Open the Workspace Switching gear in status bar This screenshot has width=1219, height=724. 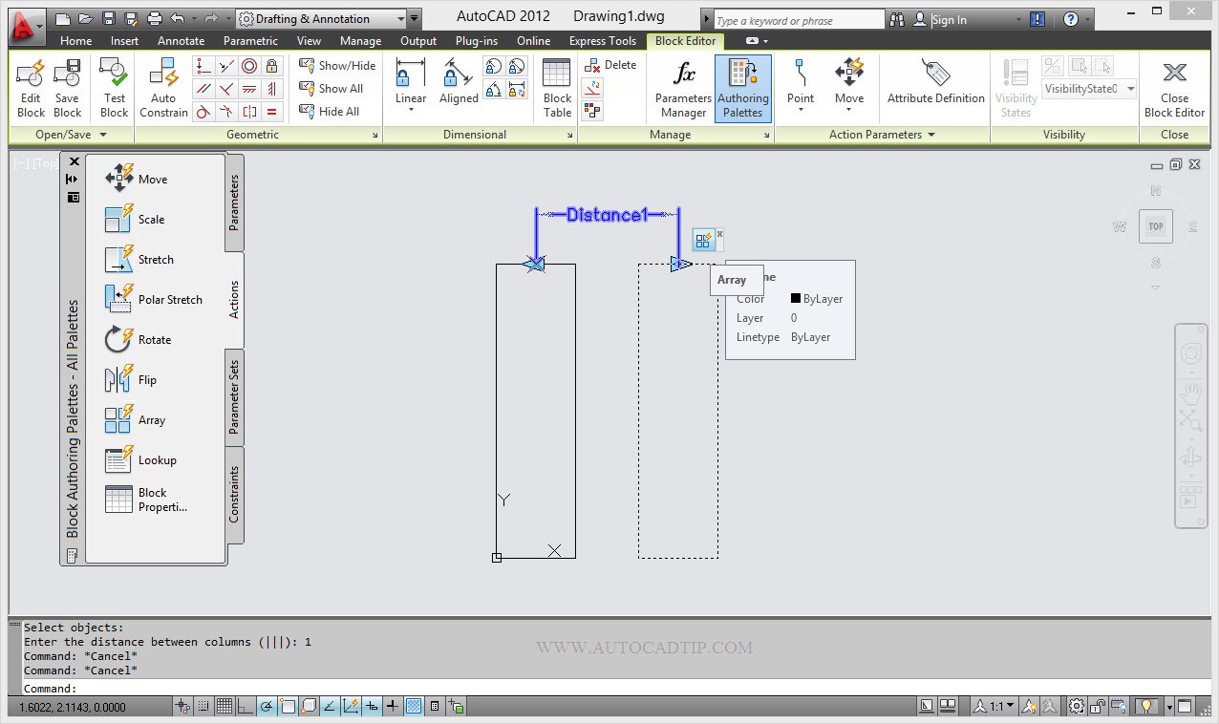[x=1077, y=707]
